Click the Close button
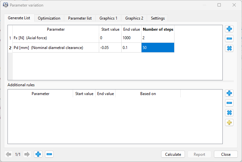This screenshot has width=242, height=162. point(226,154)
